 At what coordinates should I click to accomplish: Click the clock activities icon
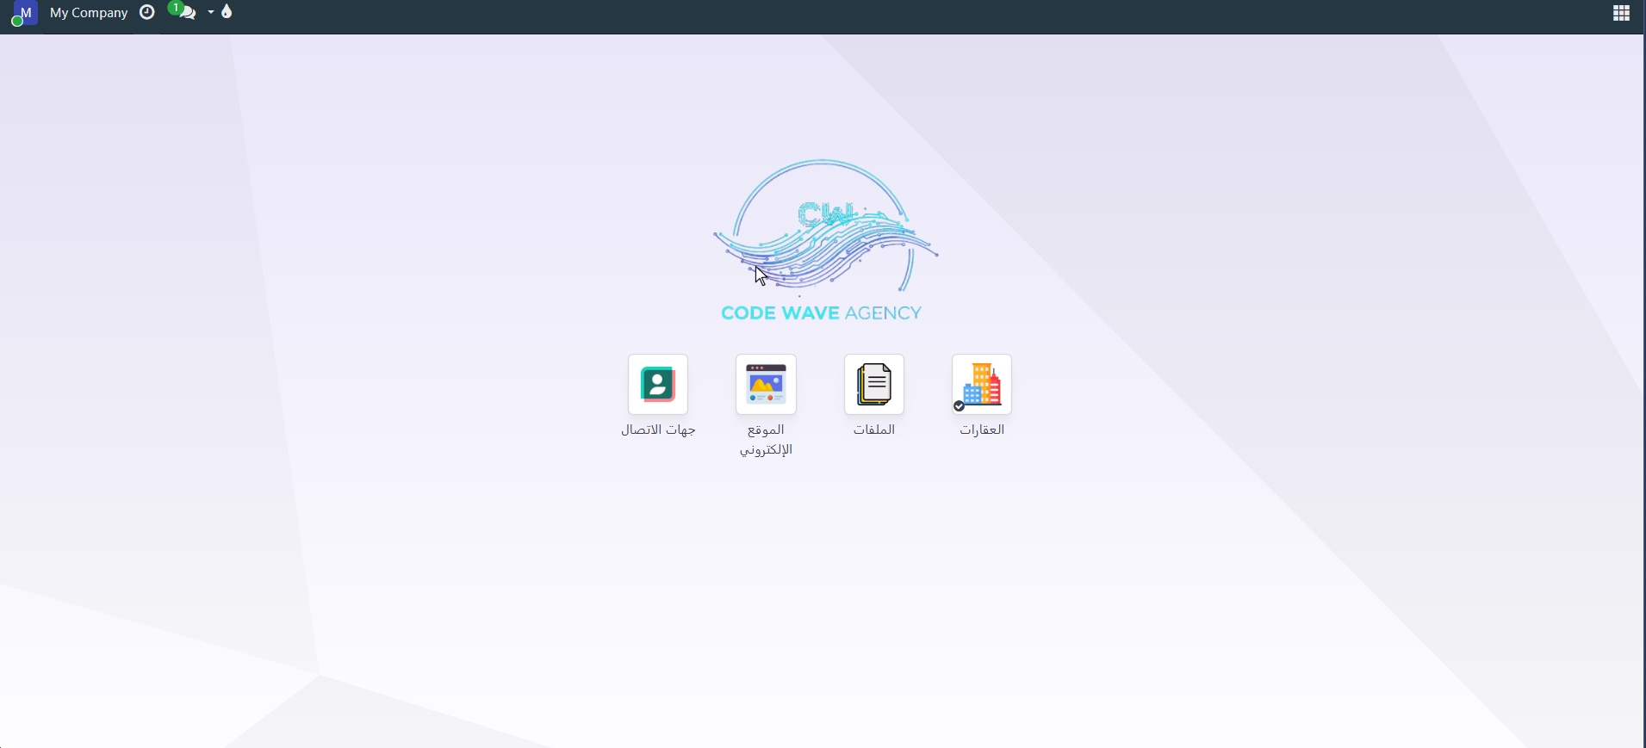coord(147,13)
